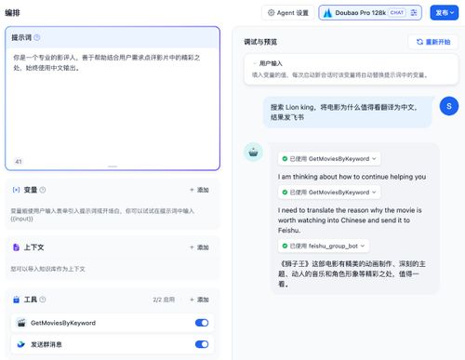Click the Doubao model logo icon
The height and width of the screenshot is (360, 465).
pyautogui.click(x=327, y=13)
